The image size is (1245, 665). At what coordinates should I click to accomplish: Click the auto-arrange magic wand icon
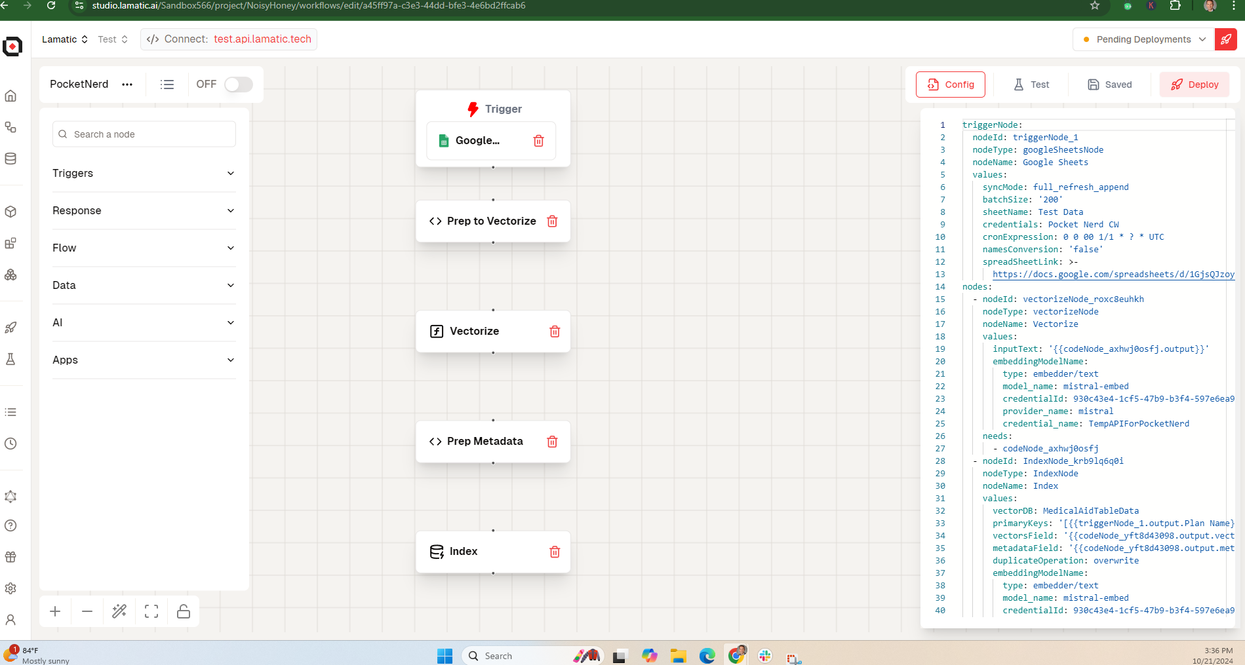coord(119,611)
